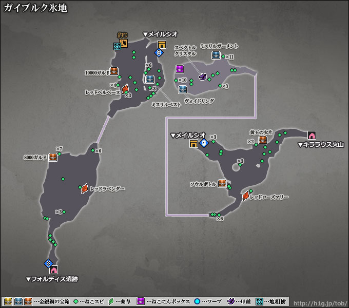The height and width of the screenshot is (308, 349).
Task: Click the purple code red beast icon
Action: click(x=203, y=77)
